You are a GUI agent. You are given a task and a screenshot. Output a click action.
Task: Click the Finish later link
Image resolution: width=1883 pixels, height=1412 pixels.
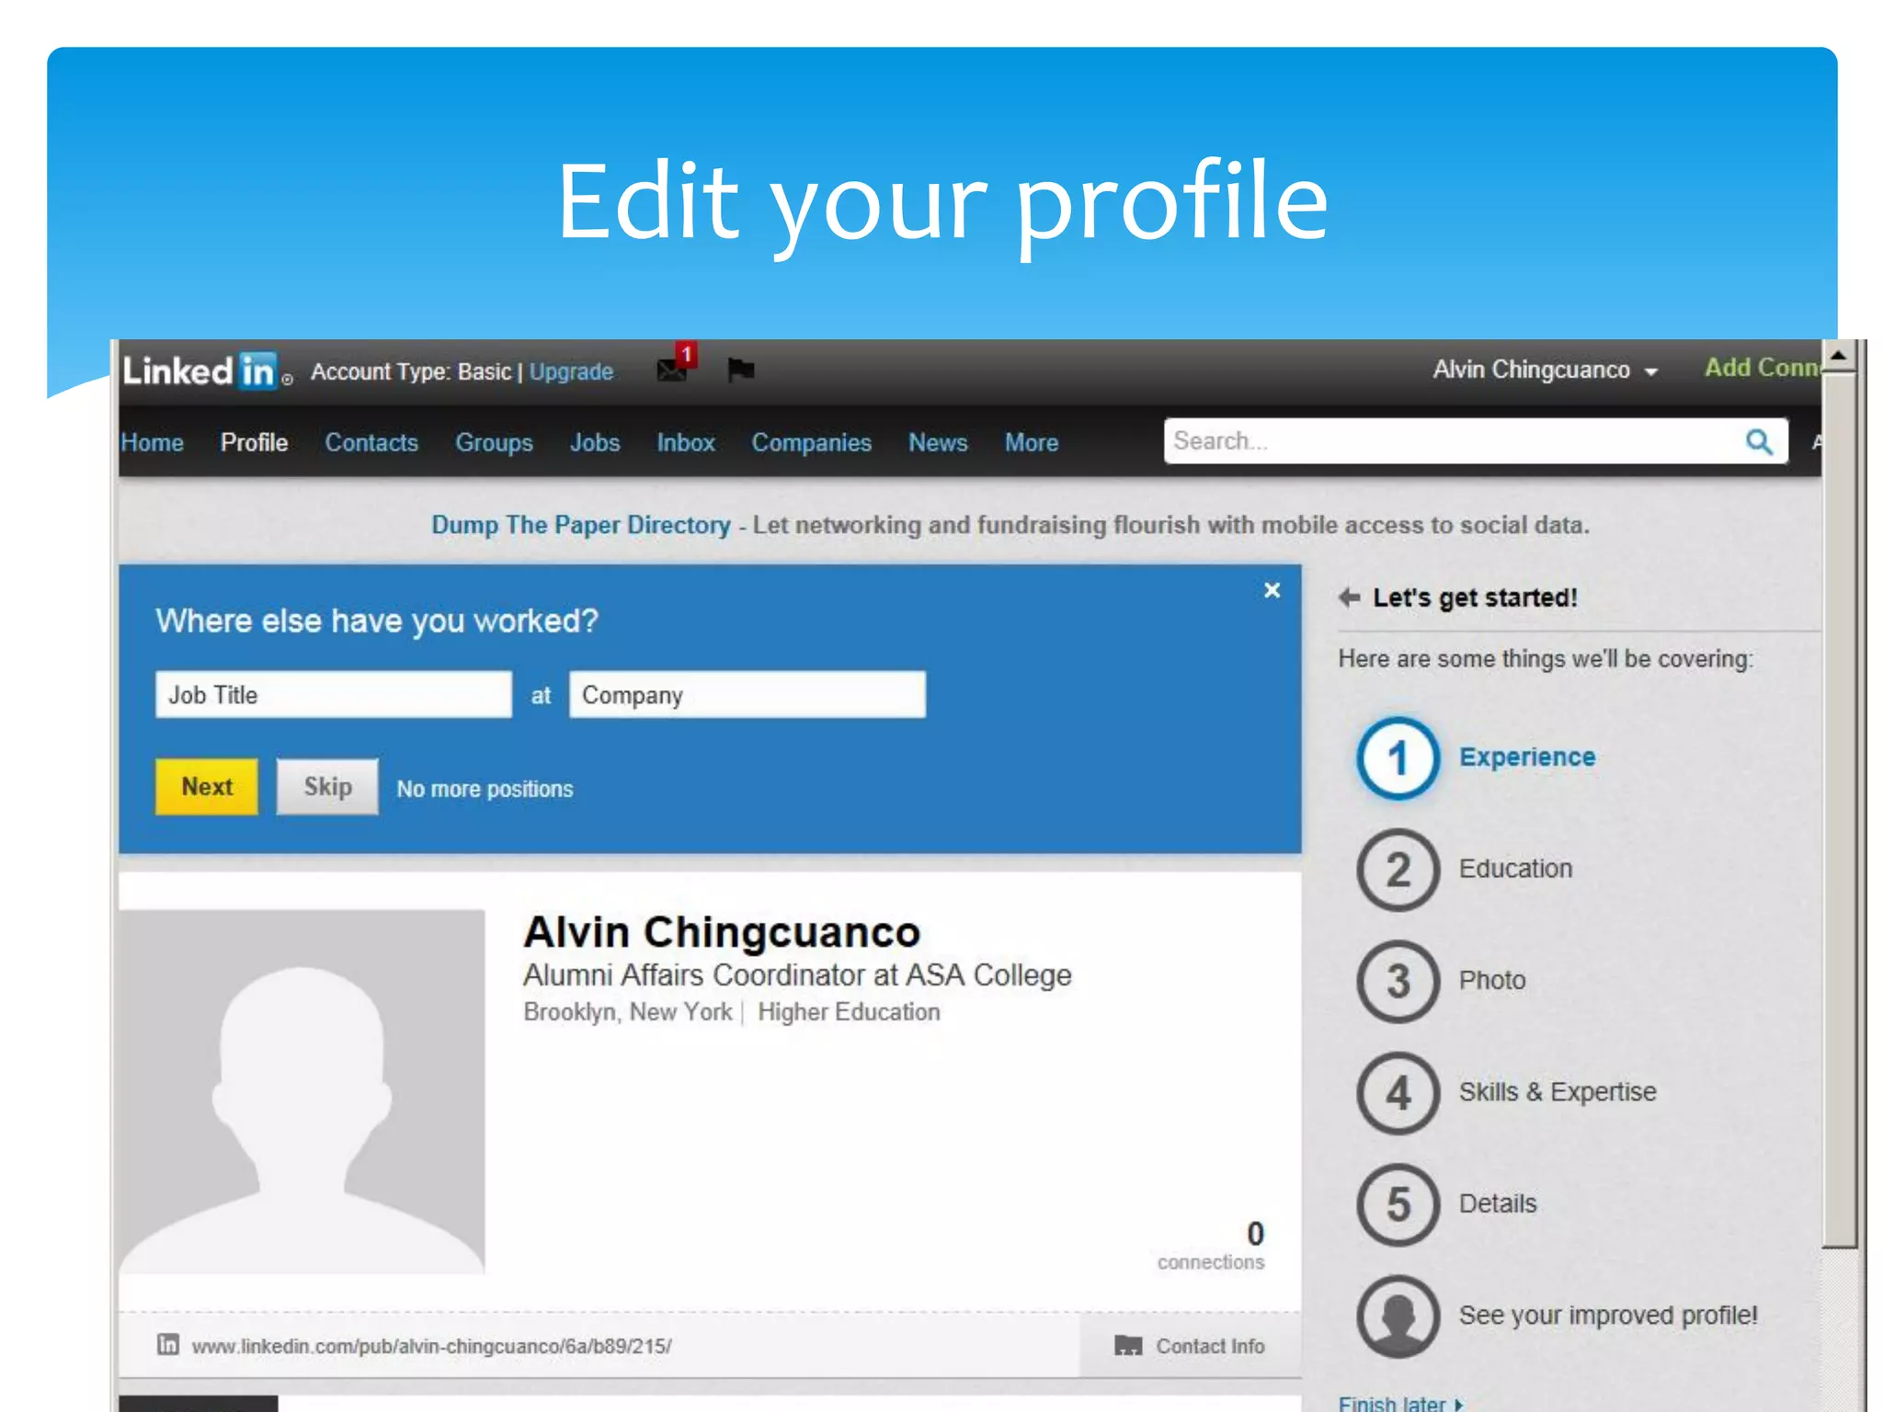pyautogui.click(x=1399, y=1403)
